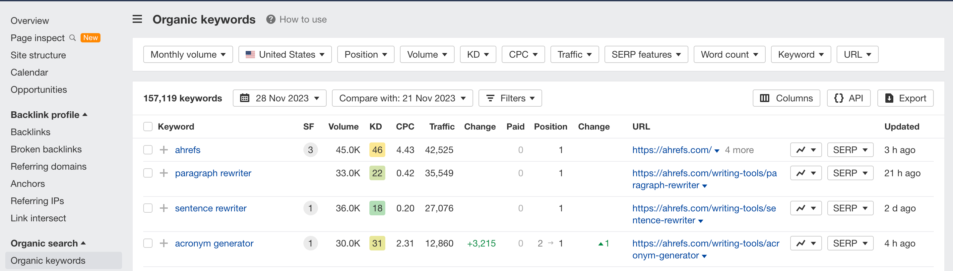This screenshot has height=271, width=953.
Task: Select all keywords with header checkbox
Action: 148,127
